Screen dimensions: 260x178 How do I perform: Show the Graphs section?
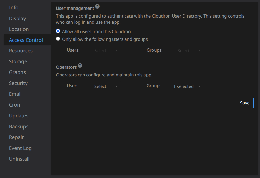(17, 72)
